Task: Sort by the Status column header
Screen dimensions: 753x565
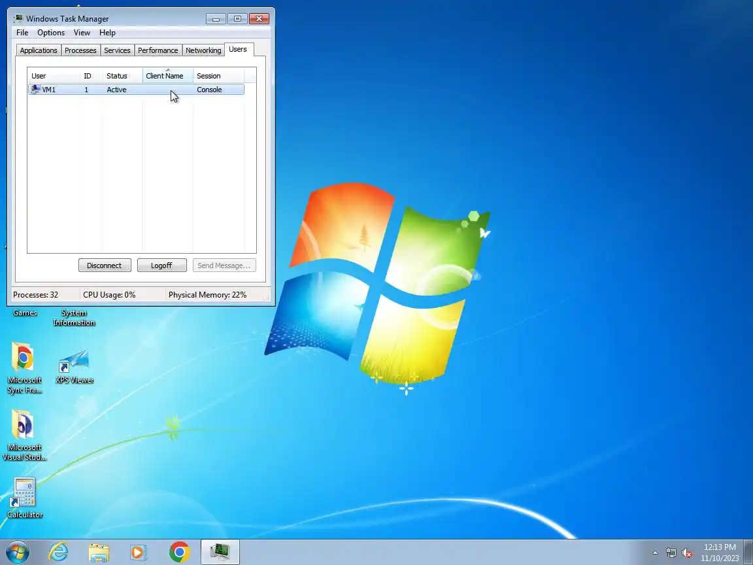Action: click(122, 76)
